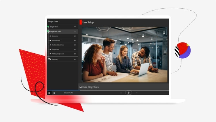
Task: Toggle the star beside Summary
Action: tap(75, 59)
